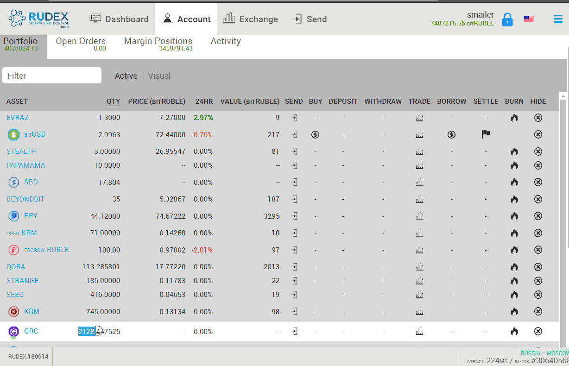Hide the bitUSD asset row

tap(538, 135)
